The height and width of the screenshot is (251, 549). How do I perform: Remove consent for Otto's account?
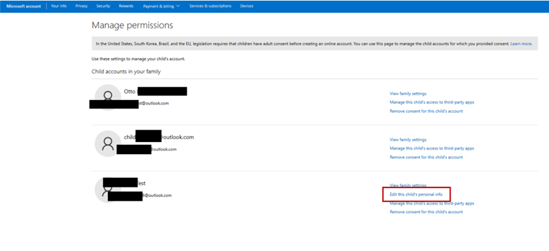[426, 111]
